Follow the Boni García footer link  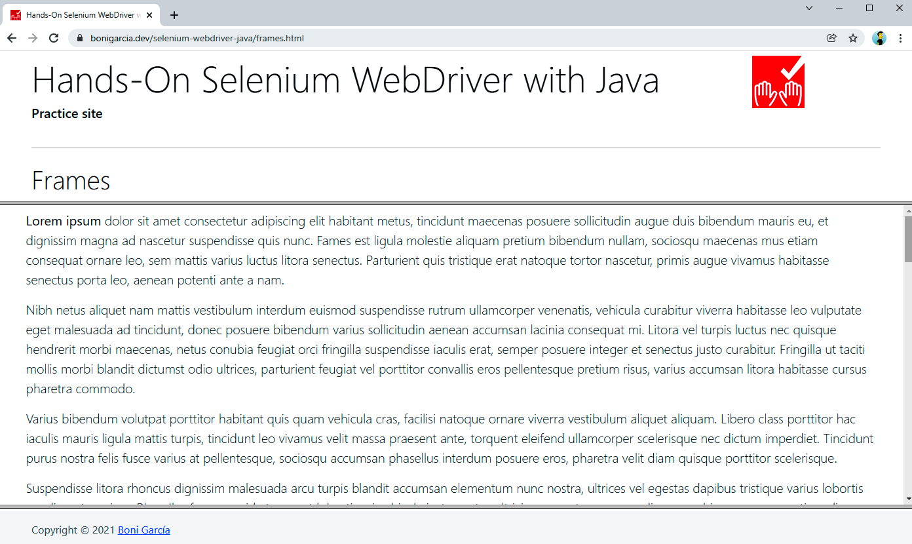click(x=143, y=530)
